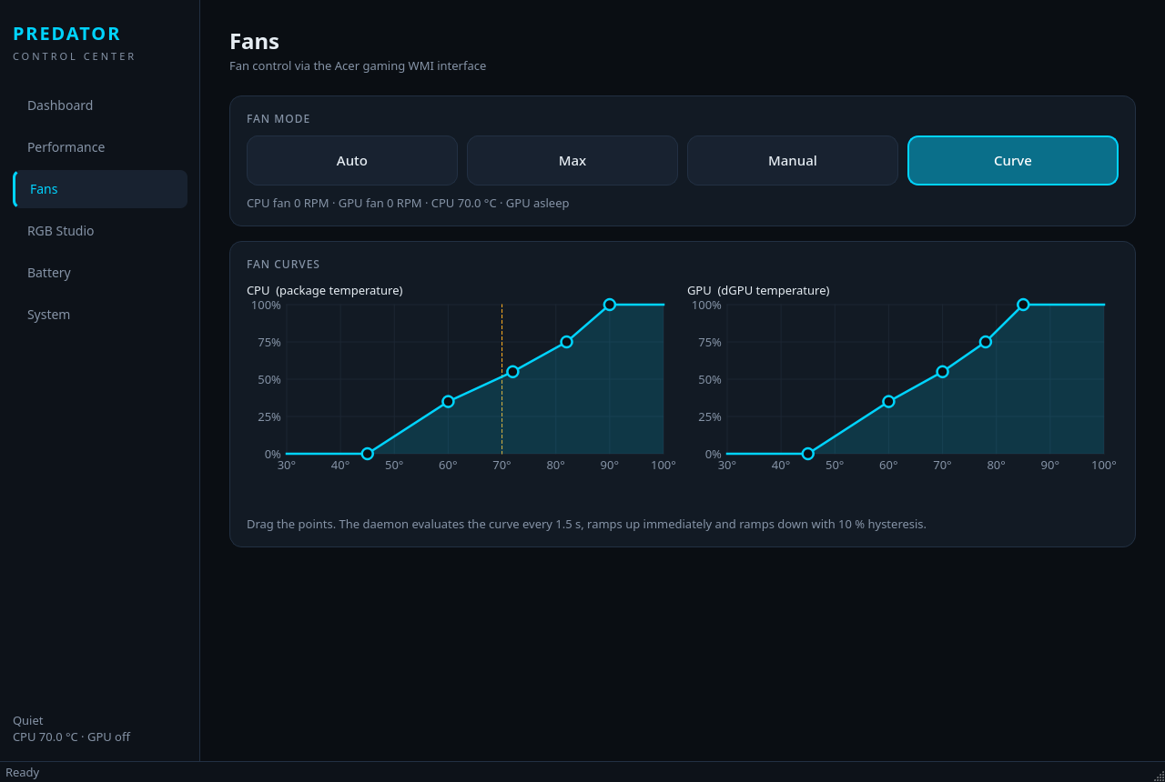
Task: Click GPU curve point at 70° and 55%
Action: click(942, 371)
